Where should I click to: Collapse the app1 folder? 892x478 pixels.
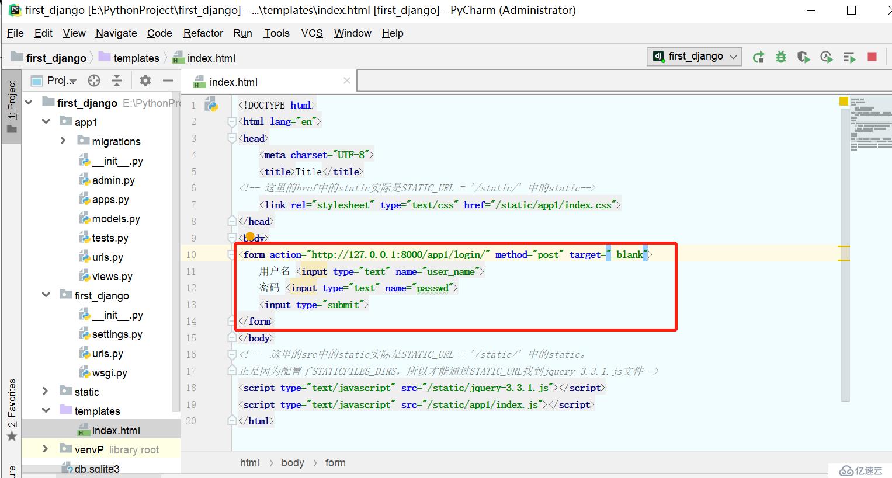46,122
